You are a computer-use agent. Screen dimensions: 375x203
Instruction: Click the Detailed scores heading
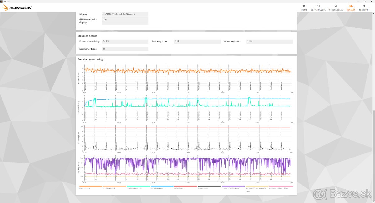point(87,36)
